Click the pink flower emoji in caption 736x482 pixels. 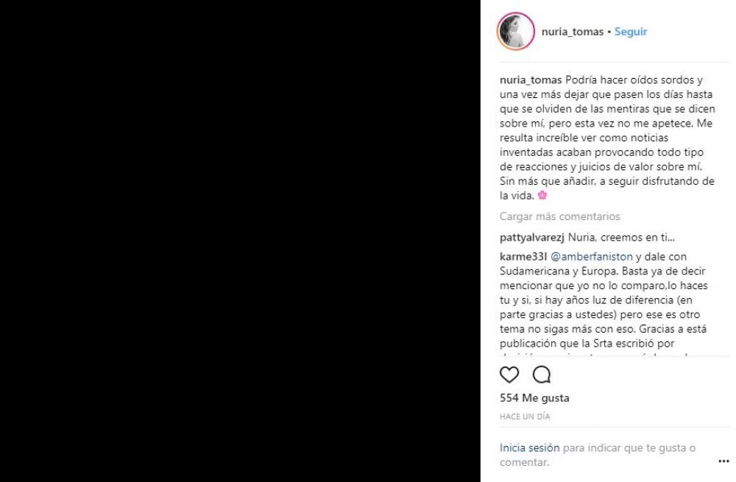(x=542, y=196)
